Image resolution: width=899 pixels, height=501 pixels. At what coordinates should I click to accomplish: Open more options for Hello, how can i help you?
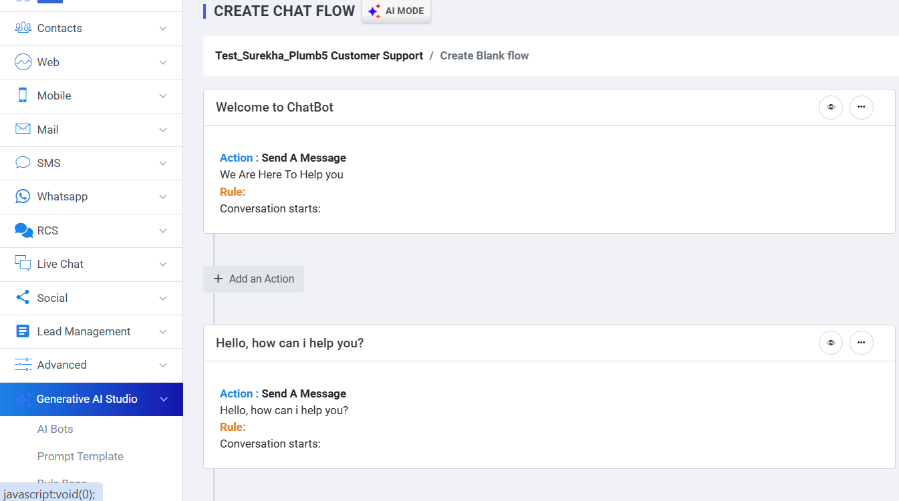(862, 343)
